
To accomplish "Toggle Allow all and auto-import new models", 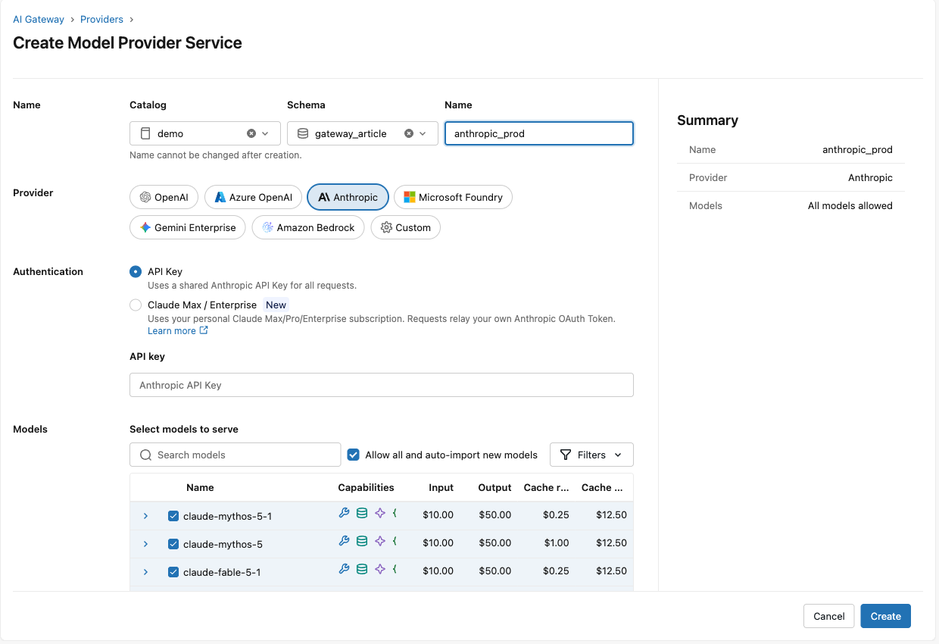I will point(353,455).
